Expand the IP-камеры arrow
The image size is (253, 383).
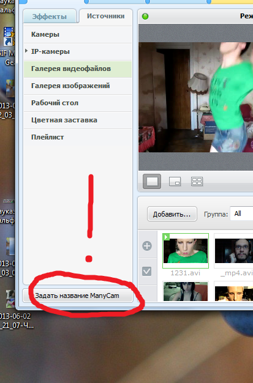[x=26, y=51]
